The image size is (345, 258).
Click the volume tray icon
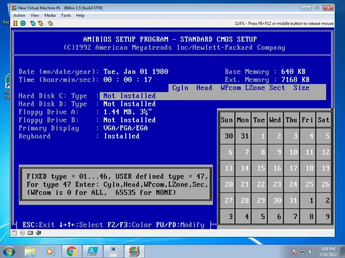click(x=311, y=252)
